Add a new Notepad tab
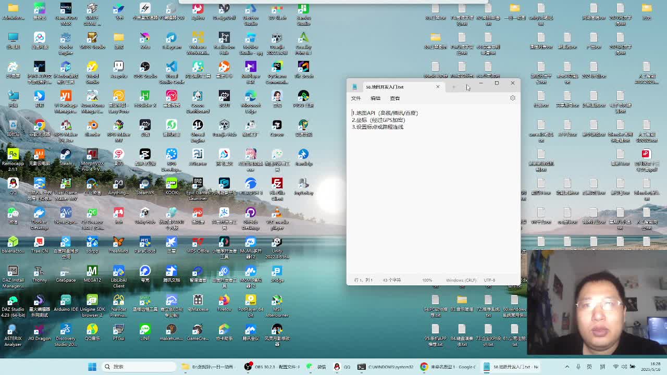 [454, 87]
